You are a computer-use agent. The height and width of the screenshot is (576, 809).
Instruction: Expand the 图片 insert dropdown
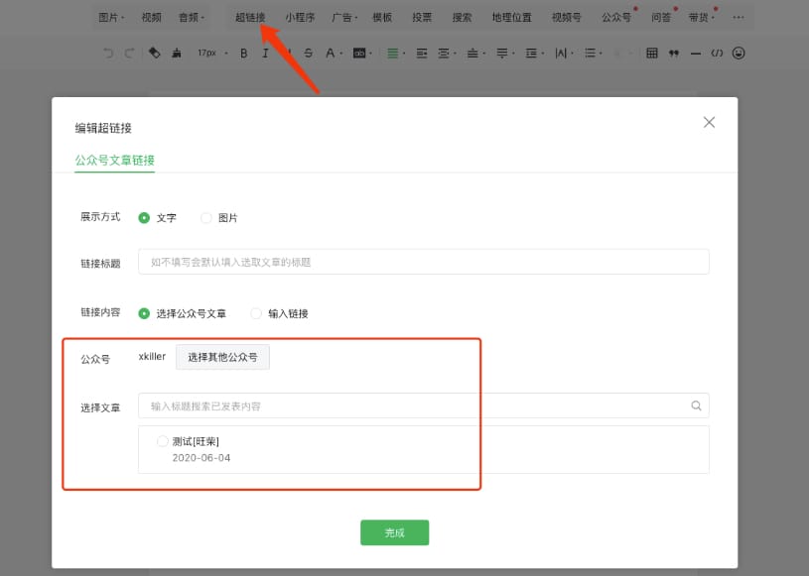point(111,17)
